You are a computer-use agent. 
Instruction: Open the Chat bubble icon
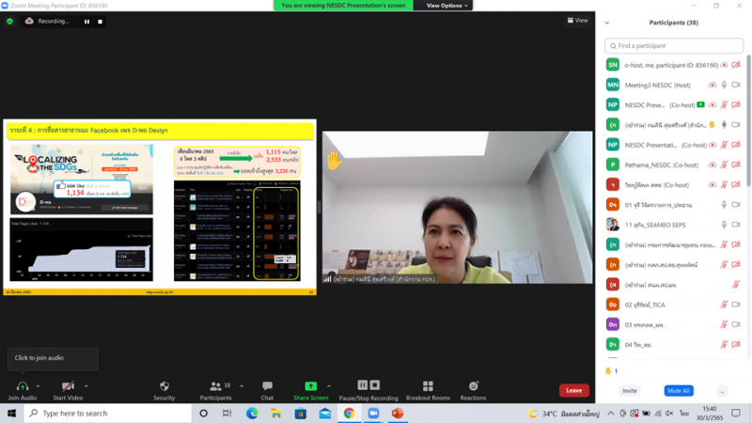[x=267, y=386]
